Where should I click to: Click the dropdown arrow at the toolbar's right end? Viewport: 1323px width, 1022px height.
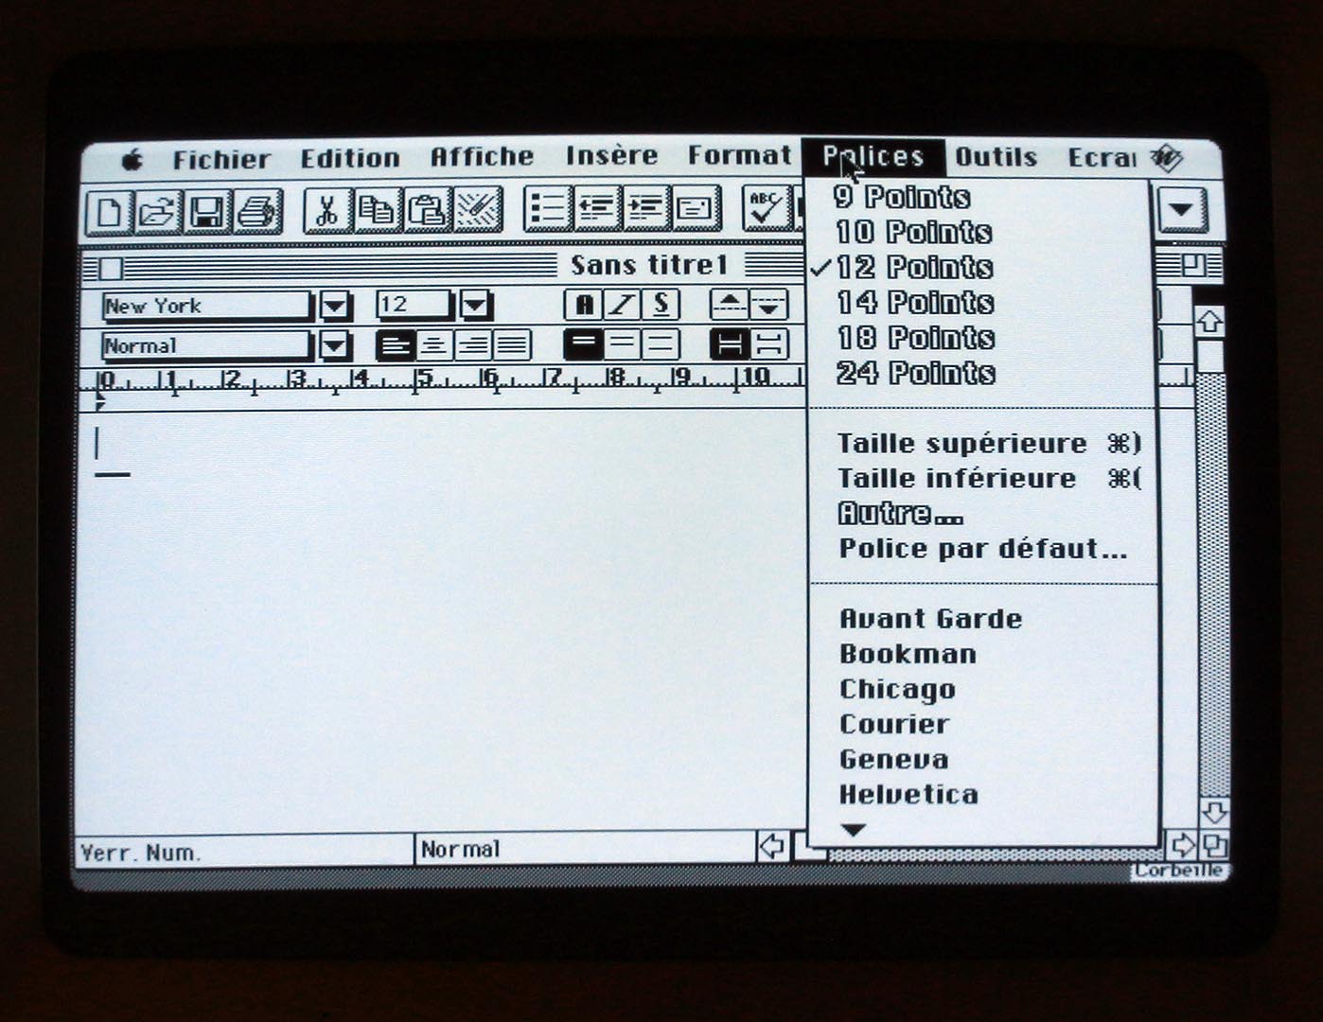point(1182,208)
